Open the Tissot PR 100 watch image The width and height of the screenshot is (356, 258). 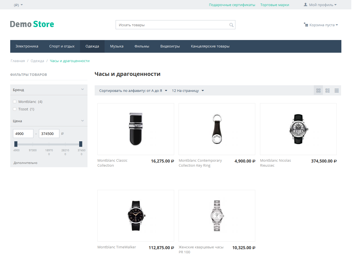pos(217,216)
